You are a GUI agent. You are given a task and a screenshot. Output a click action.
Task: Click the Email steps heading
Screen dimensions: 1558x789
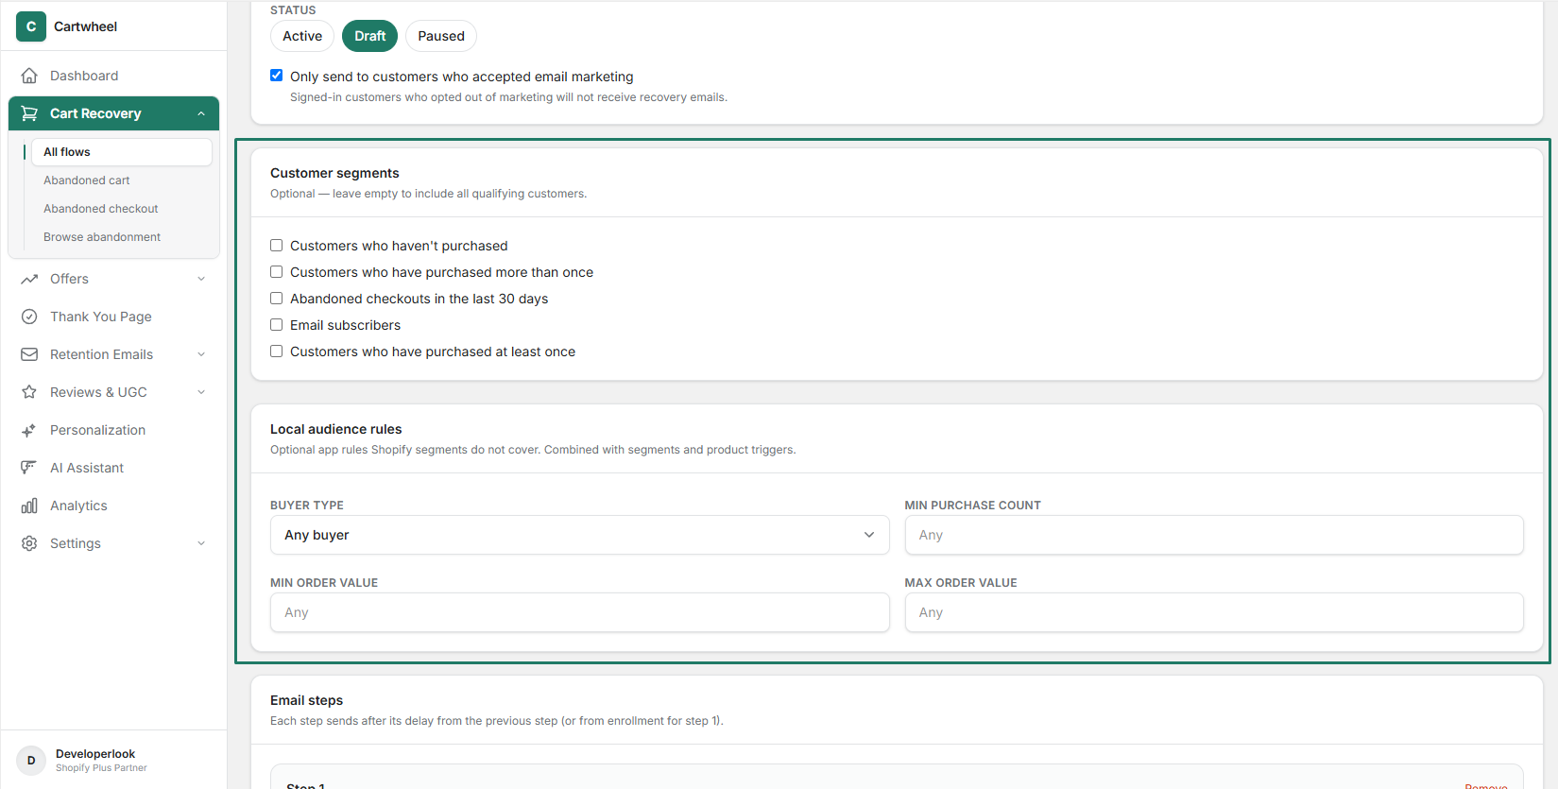click(306, 700)
